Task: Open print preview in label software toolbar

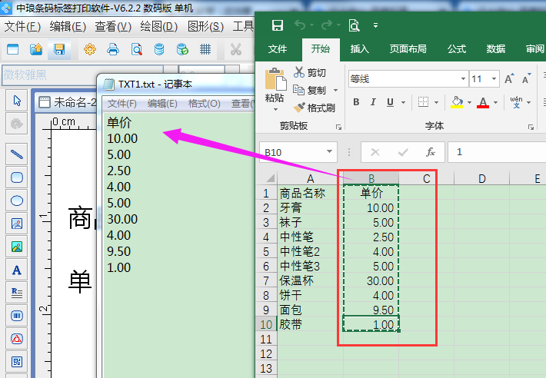Action: pyautogui.click(x=136, y=50)
